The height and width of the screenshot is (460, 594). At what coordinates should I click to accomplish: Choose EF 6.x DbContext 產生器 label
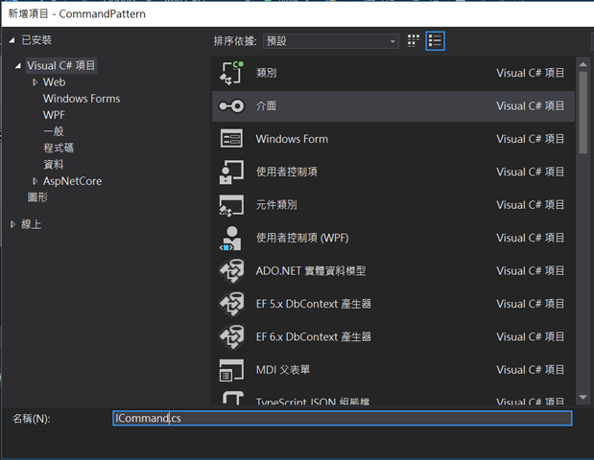(x=314, y=336)
